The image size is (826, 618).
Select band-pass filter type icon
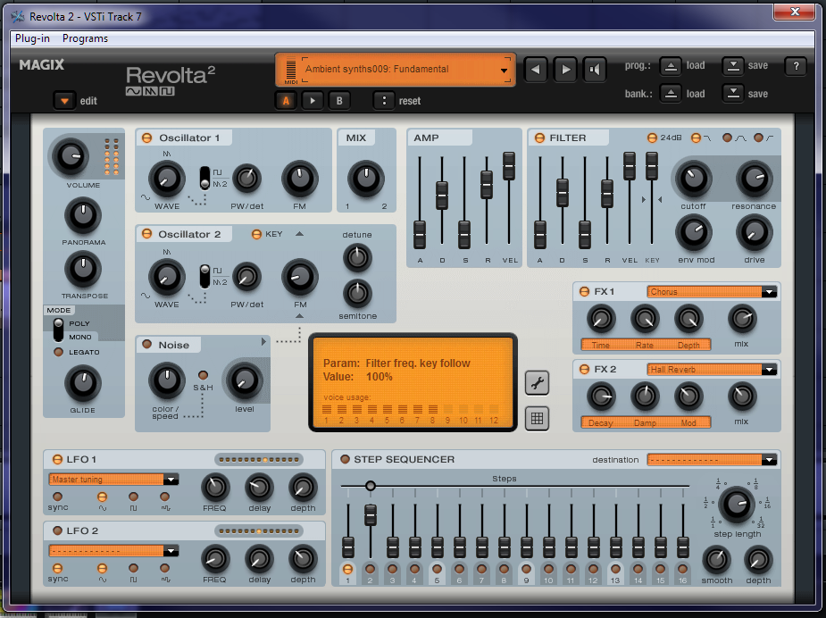[x=727, y=138]
